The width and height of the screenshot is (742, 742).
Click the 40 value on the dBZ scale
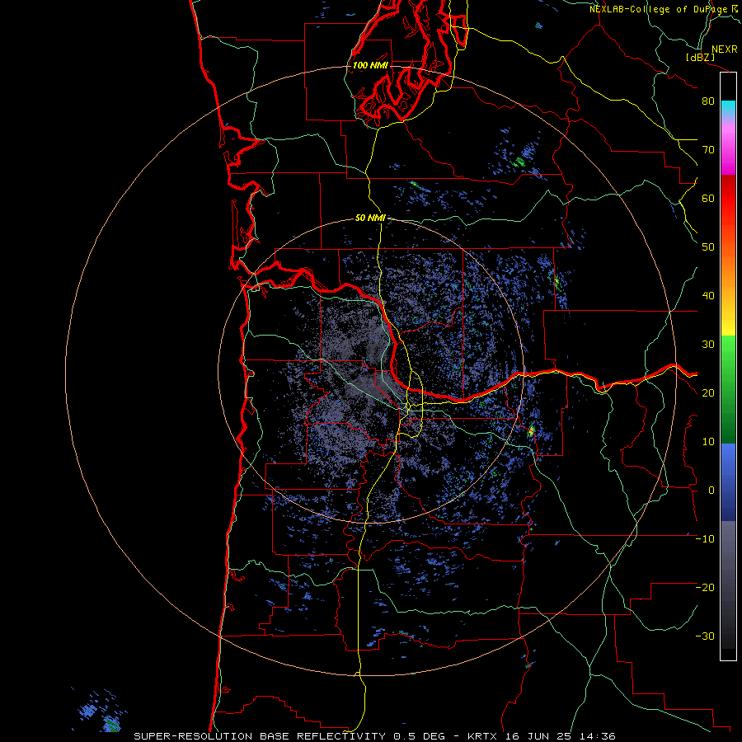point(708,295)
